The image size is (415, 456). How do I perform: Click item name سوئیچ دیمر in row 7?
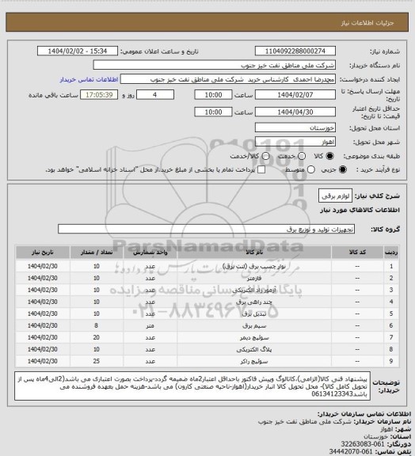(254, 337)
